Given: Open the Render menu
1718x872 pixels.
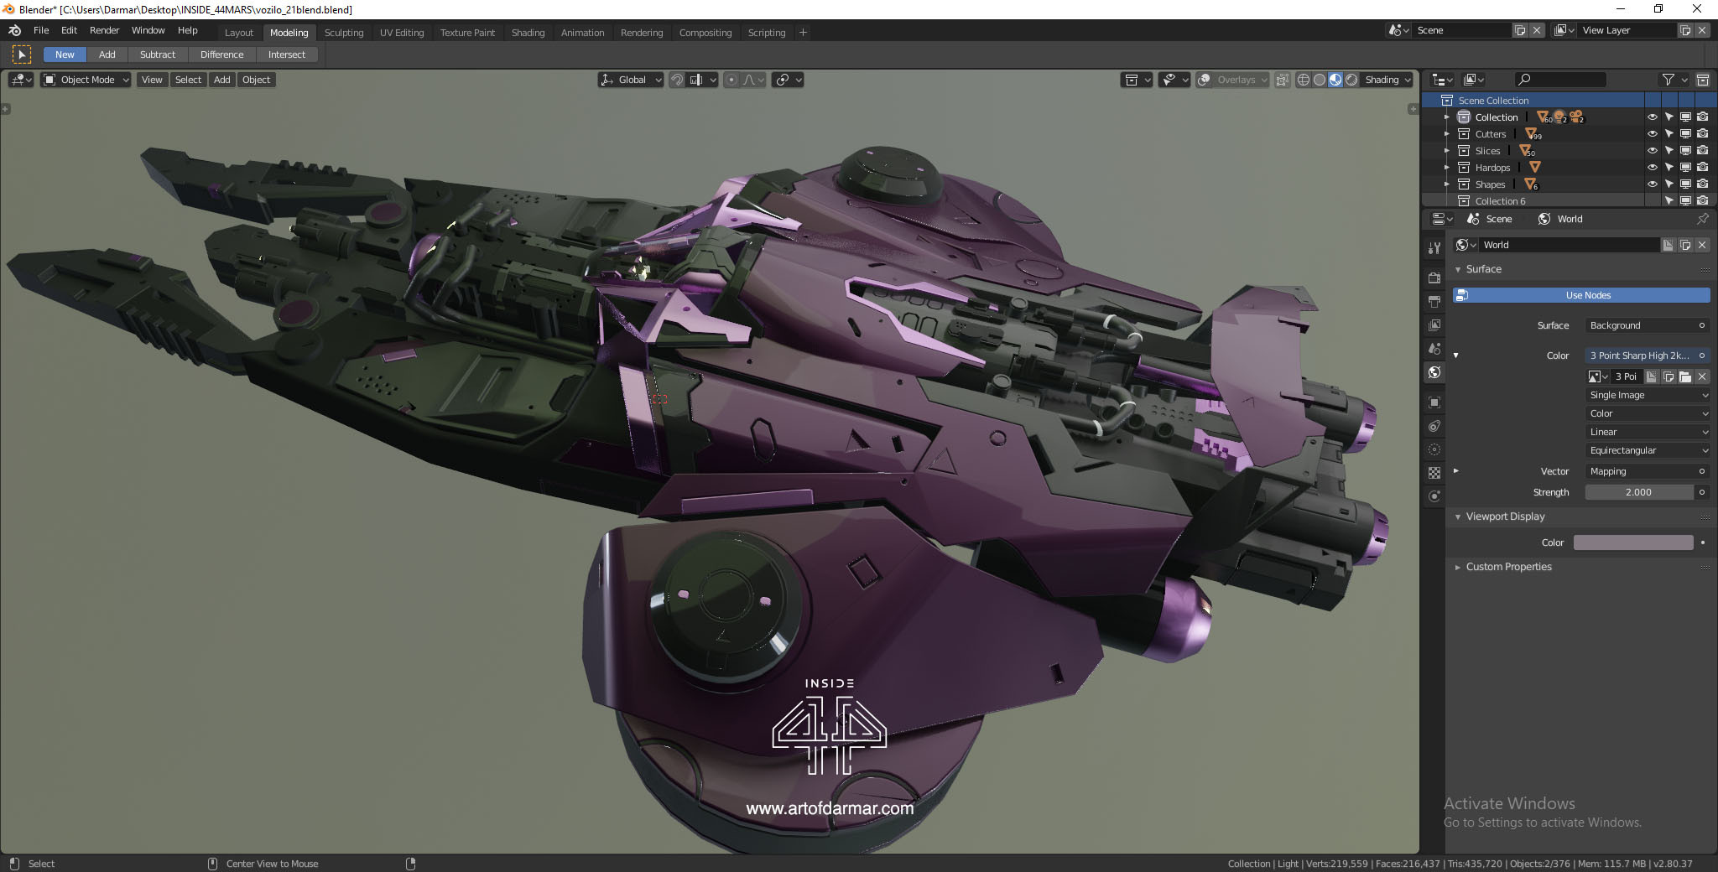Looking at the screenshot, I should (x=105, y=30).
